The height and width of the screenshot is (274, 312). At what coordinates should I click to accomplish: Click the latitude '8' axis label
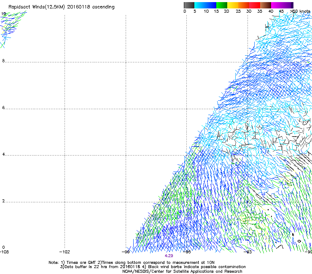pyautogui.click(x=3, y=61)
